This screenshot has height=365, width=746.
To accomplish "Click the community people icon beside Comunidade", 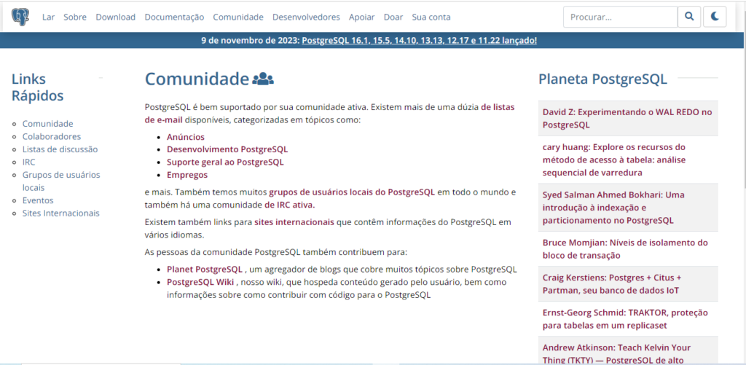I will [x=262, y=79].
